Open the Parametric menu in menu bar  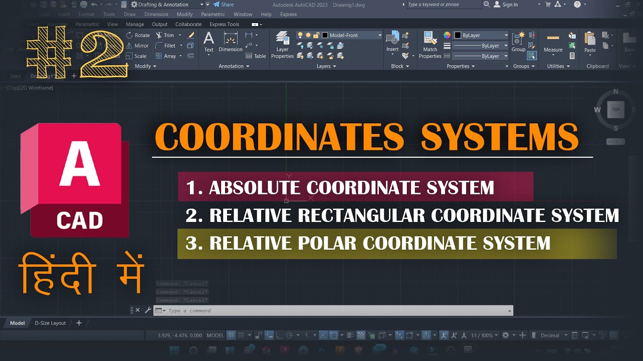click(213, 15)
